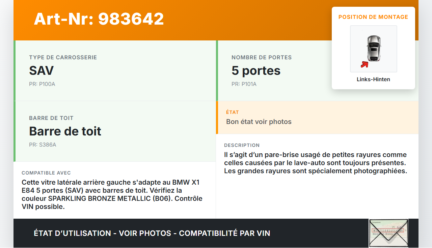Click the NOMBRE DE PORTES label
Image resolution: width=432 pixels, height=248 pixels.
coord(262,58)
